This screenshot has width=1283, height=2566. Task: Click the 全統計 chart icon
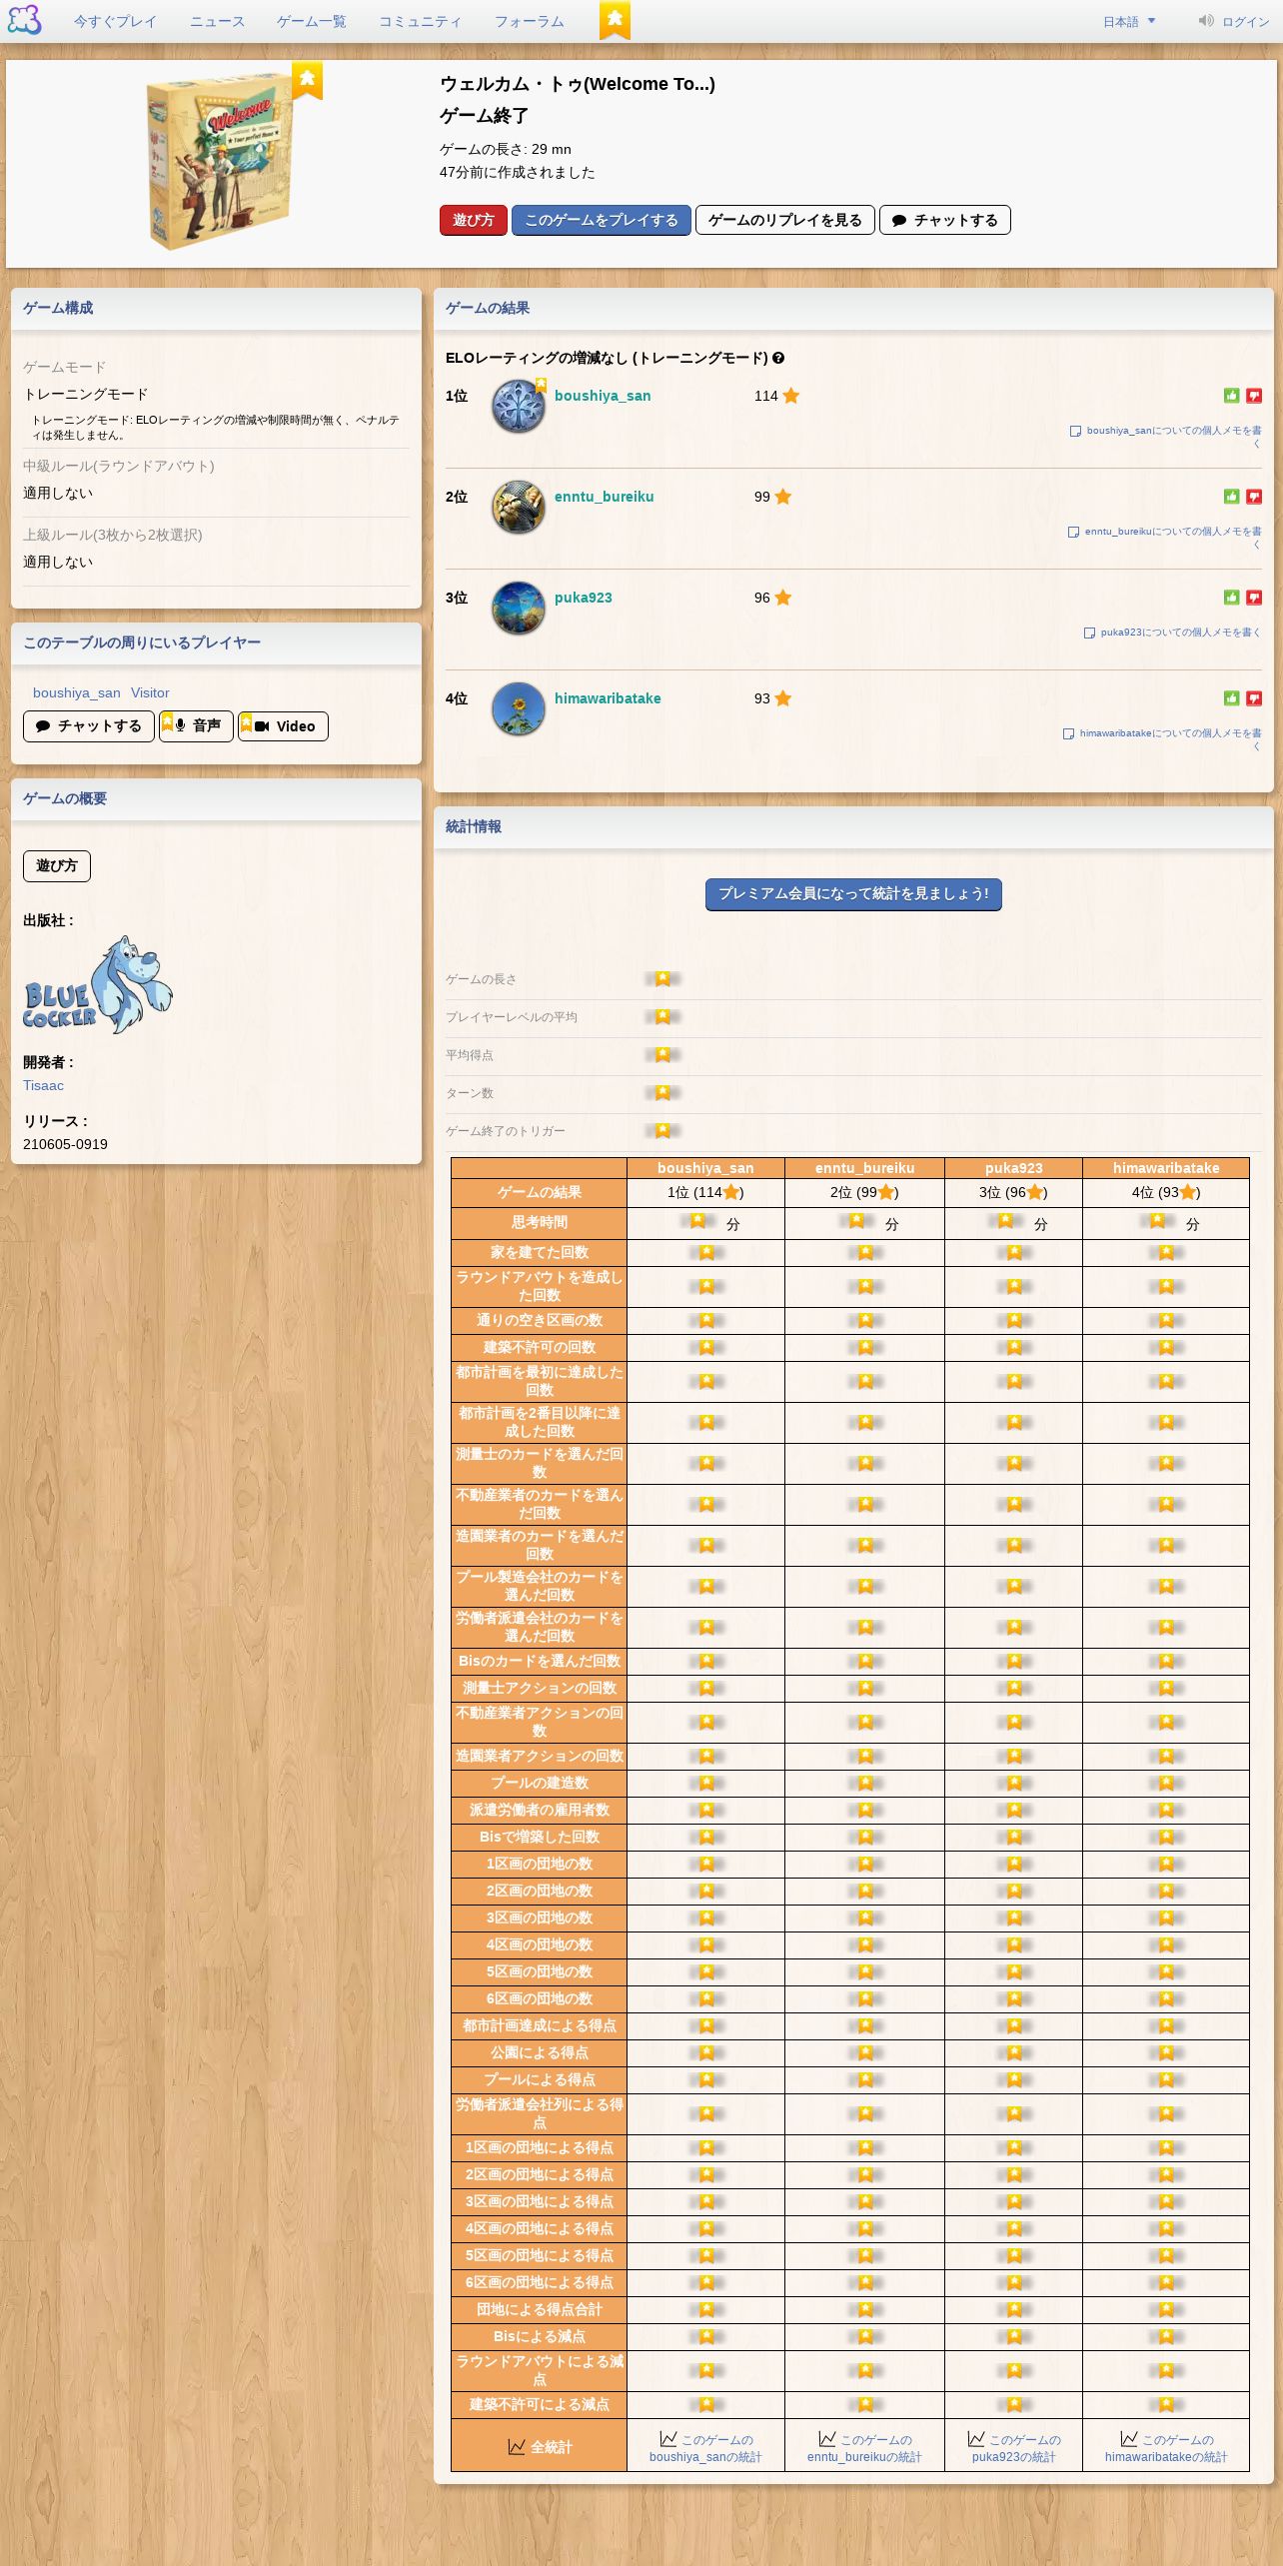coord(517,2447)
